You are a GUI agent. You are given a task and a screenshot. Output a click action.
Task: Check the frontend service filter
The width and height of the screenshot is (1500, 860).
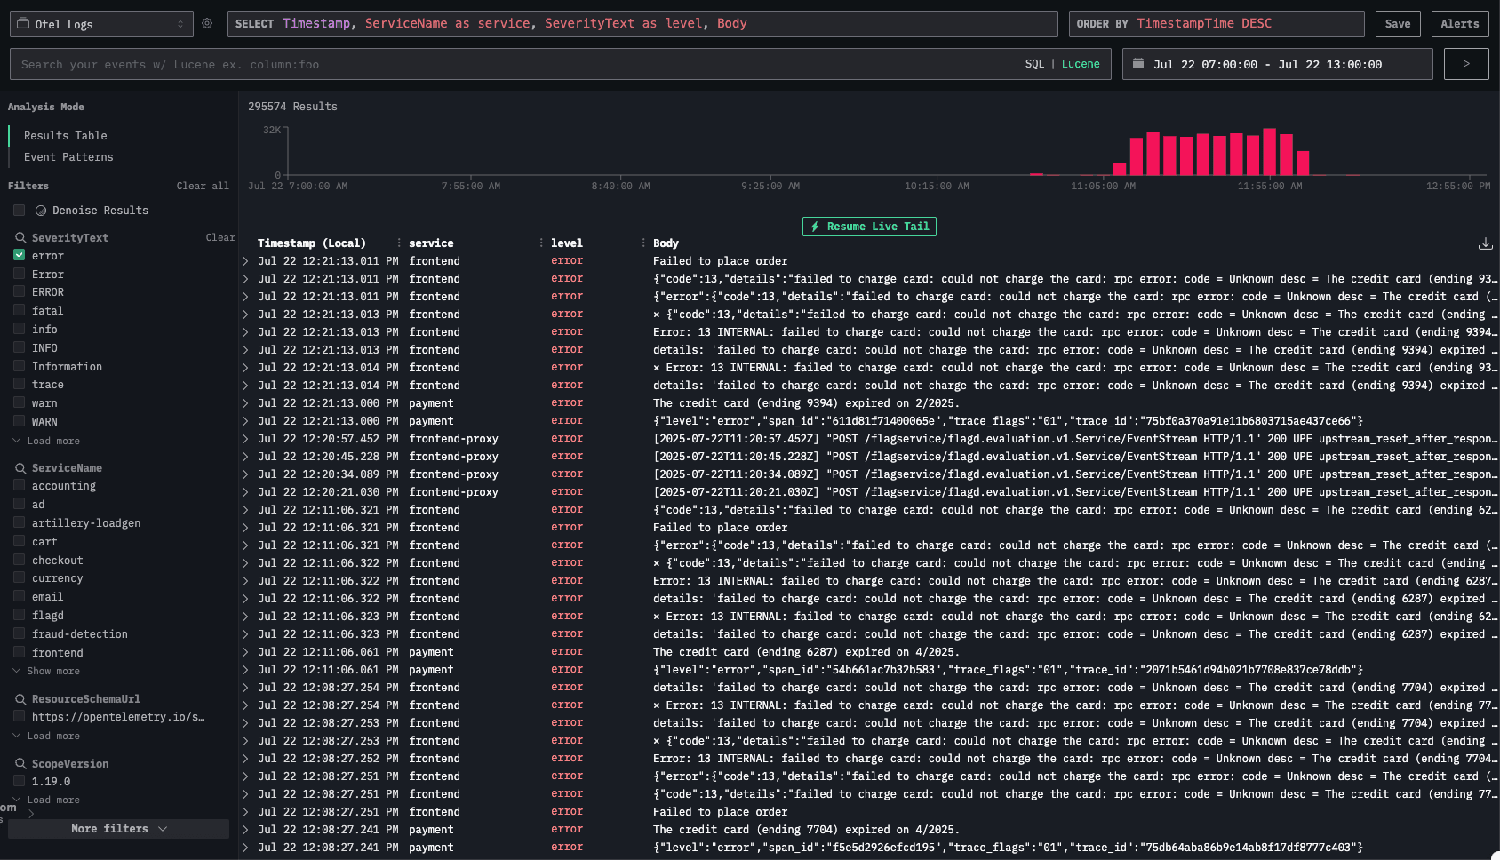(x=19, y=653)
